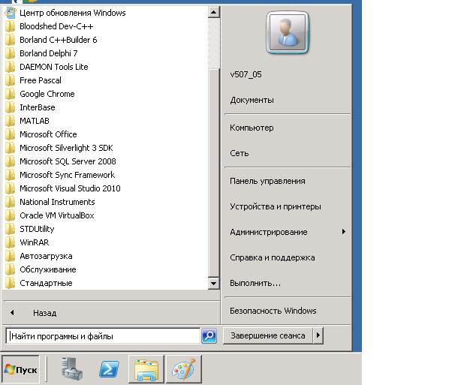Open Безопасность Windows

pyautogui.click(x=273, y=311)
